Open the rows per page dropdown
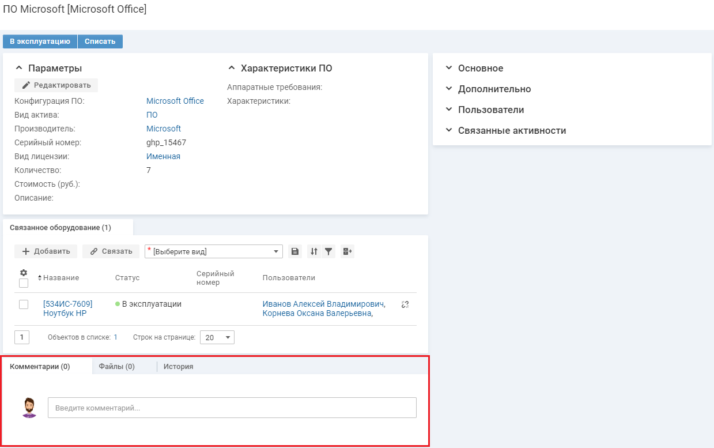Screen dimensions: 714x448 tap(217, 337)
